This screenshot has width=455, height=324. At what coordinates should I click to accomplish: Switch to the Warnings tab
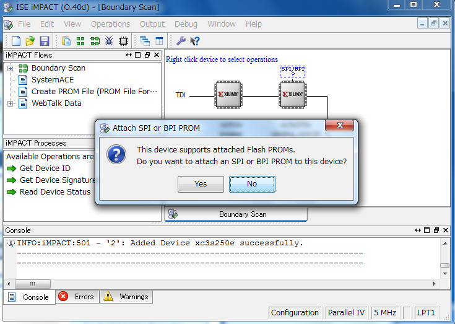tap(126, 296)
